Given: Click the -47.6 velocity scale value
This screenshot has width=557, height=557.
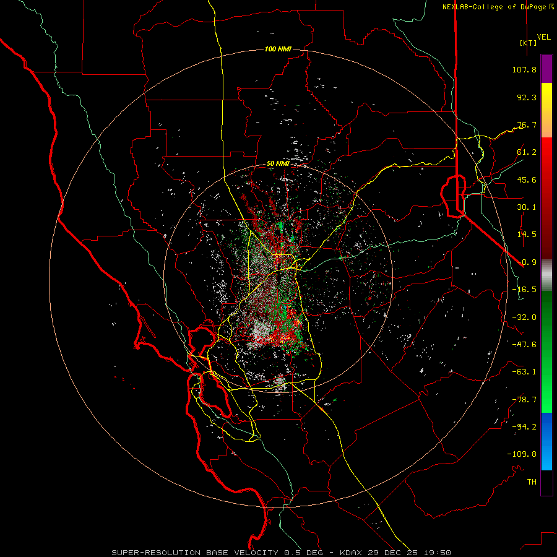Looking at the screenshot, I should [524, 345].
